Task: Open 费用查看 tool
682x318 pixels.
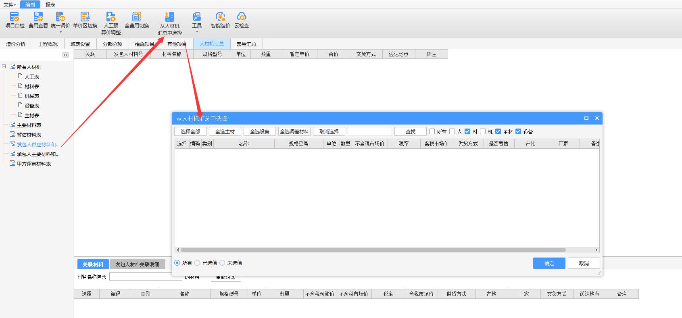Action: (x=38, y=20)
